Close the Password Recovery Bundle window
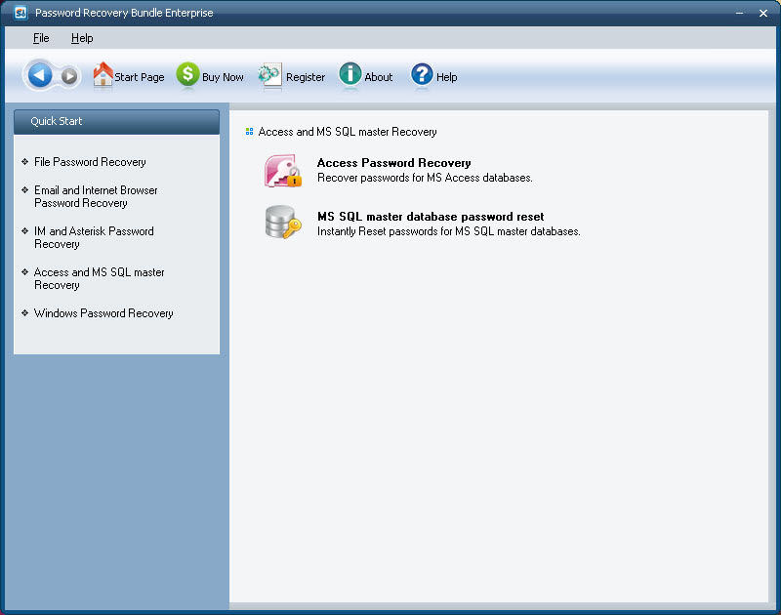781x615 pixels. tap(763, 13)
